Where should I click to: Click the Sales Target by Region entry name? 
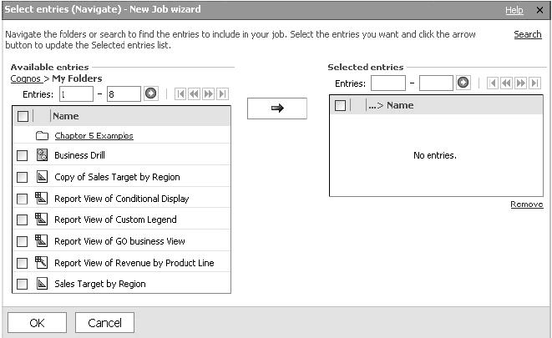100,284
